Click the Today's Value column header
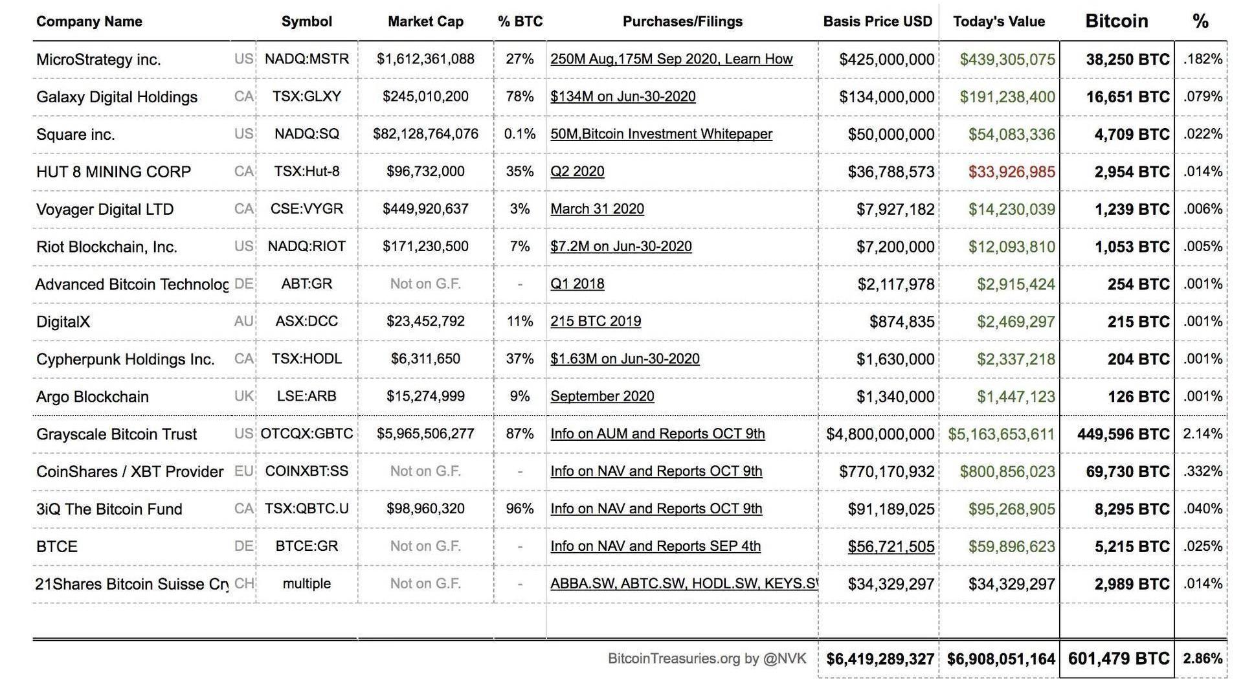The width and height of the screenshot is (1243, 679). pyautogui.click(x=999, y=21)
